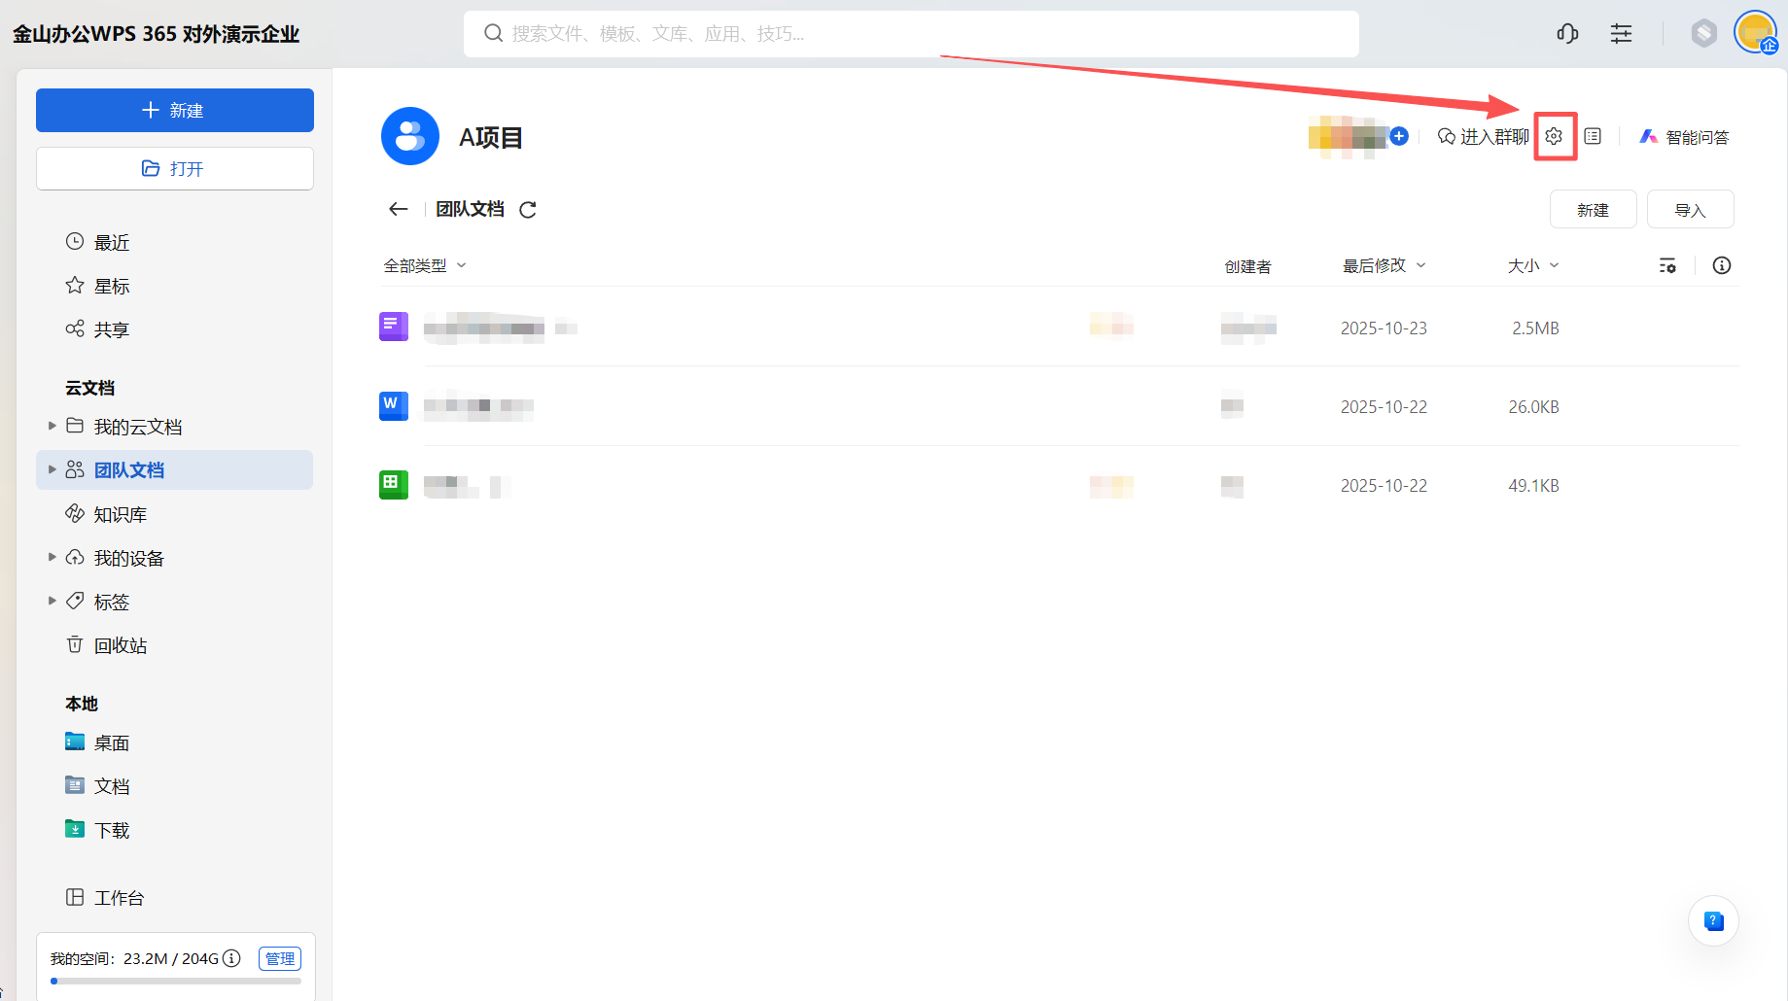Click the storage usage progress bar

click(x=176, y=981)
